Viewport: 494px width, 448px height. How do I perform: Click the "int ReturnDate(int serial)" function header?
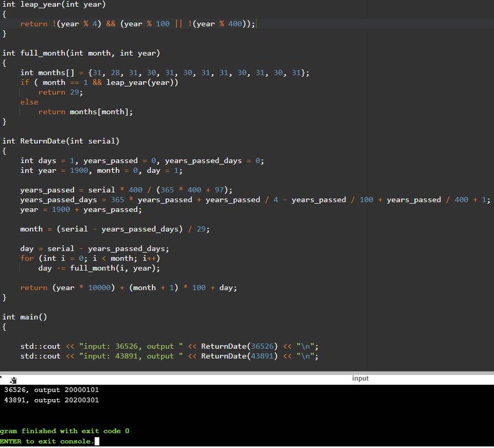(x=61, y=141)
